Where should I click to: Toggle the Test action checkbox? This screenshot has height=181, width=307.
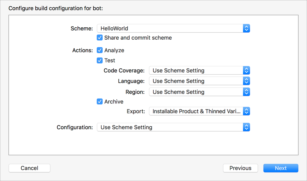point(100,60)
